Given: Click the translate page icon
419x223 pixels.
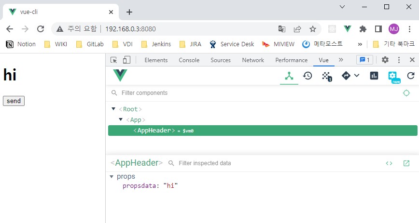Looking at the screenshot, I should pyautogui.click(x=281, y=29).
